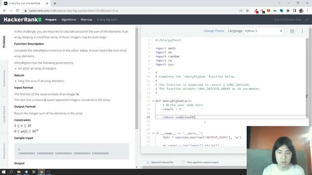The image size is (312, 175).
Task: Click the 'import math' code line
Action: tap(166, 48)
